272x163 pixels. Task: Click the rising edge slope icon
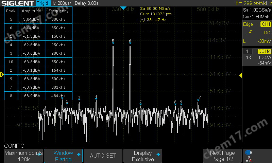pyautogui.click(x=250, y=32)
